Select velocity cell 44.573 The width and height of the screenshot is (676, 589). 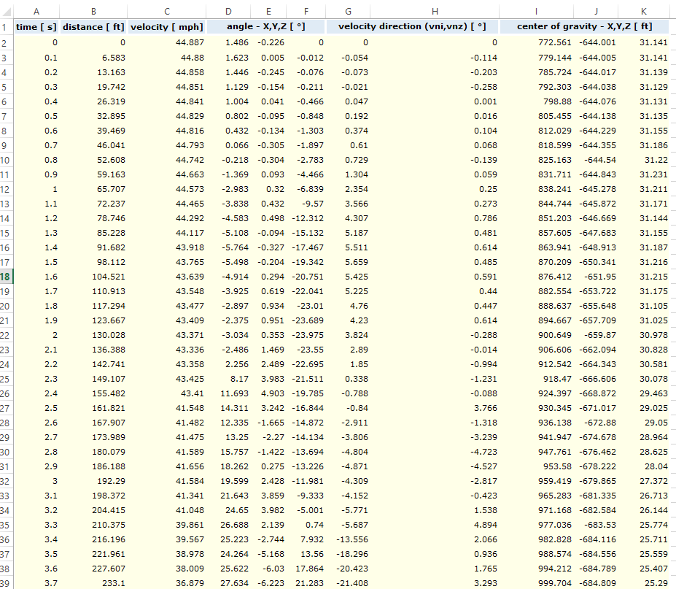pos(167,189)
